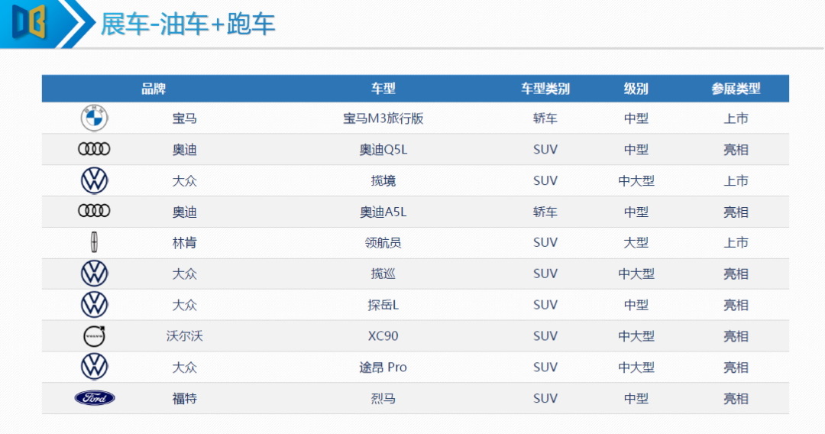
Task: Click the BMW logo in the 宝马 row
Action: point(94,118)
